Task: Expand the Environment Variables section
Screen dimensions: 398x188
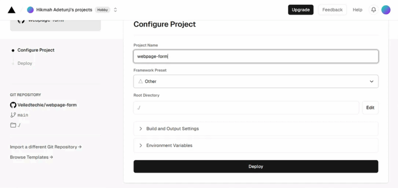Action: 256,145
